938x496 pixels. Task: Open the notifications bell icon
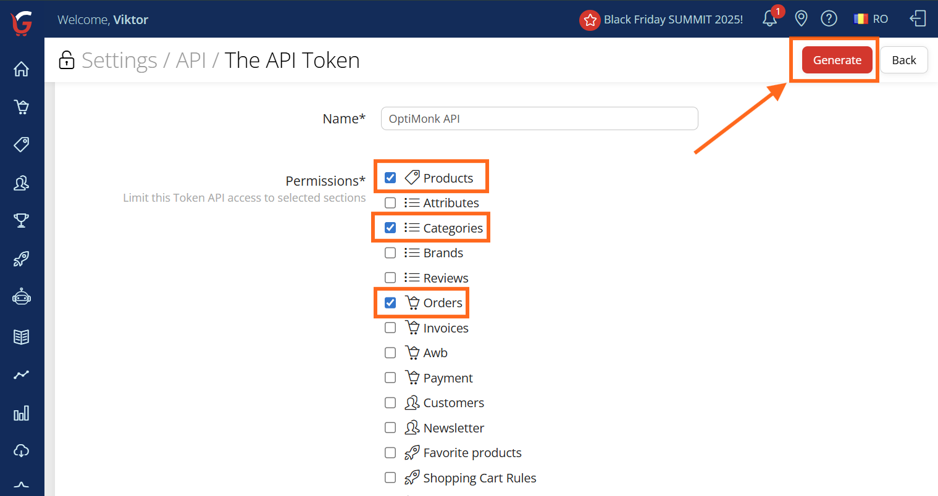point(769,19)
